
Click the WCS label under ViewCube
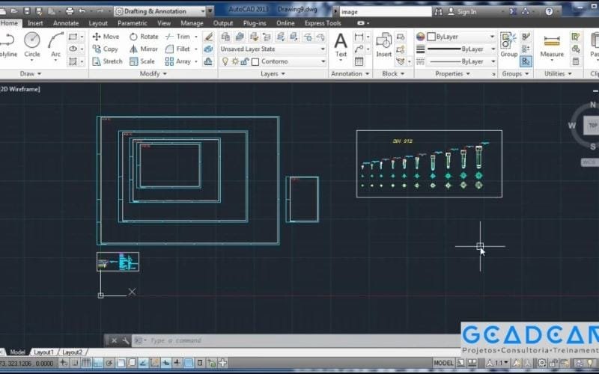click(589, 162)
